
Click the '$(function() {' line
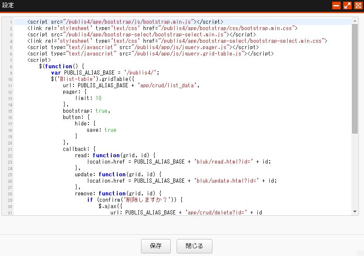pos(62,67)
